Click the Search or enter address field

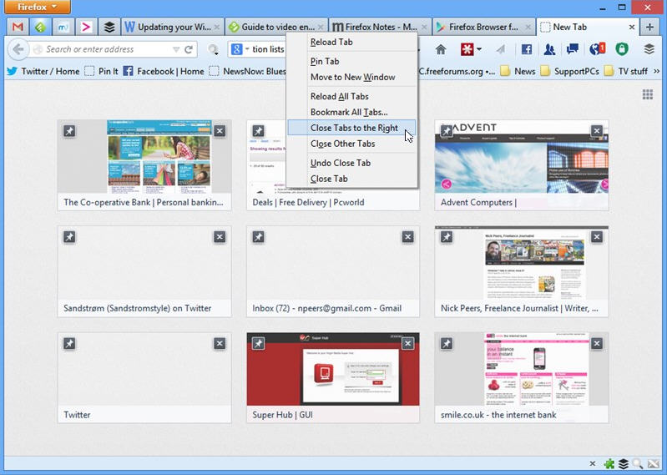pyautogui.click(x=106, y=50)
